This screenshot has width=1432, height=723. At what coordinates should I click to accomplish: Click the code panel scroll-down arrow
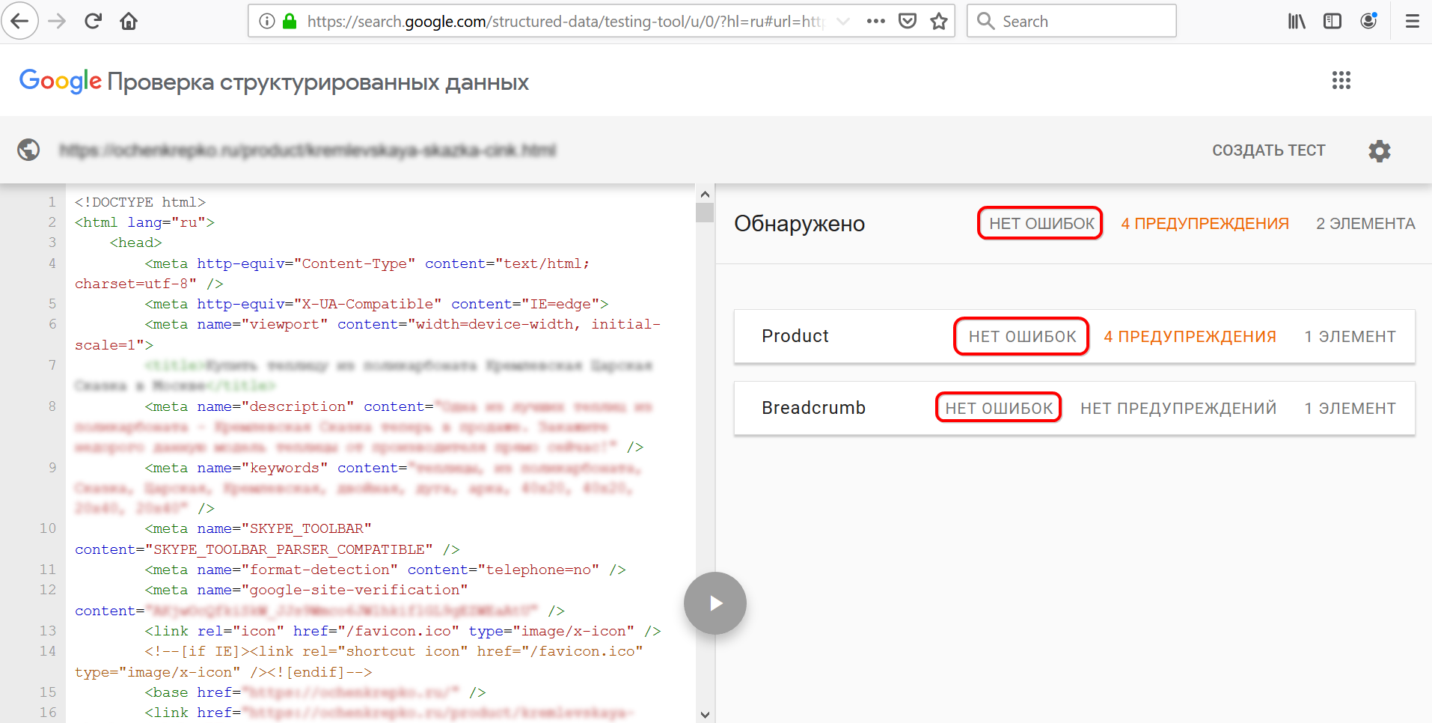point(705,715)
